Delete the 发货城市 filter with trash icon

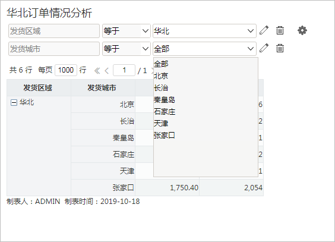click(280, 48)
